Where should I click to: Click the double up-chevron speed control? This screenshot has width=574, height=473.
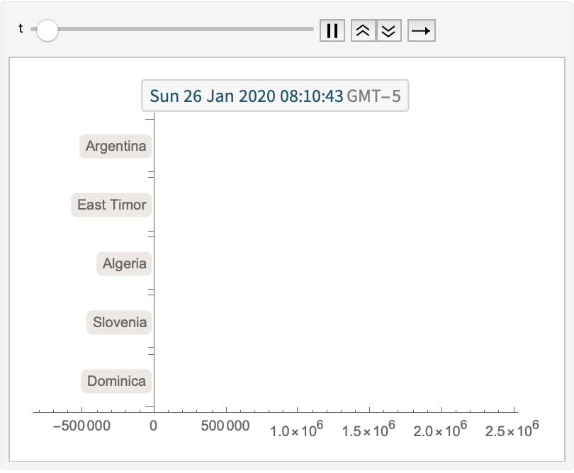click(x=363, y=30)
